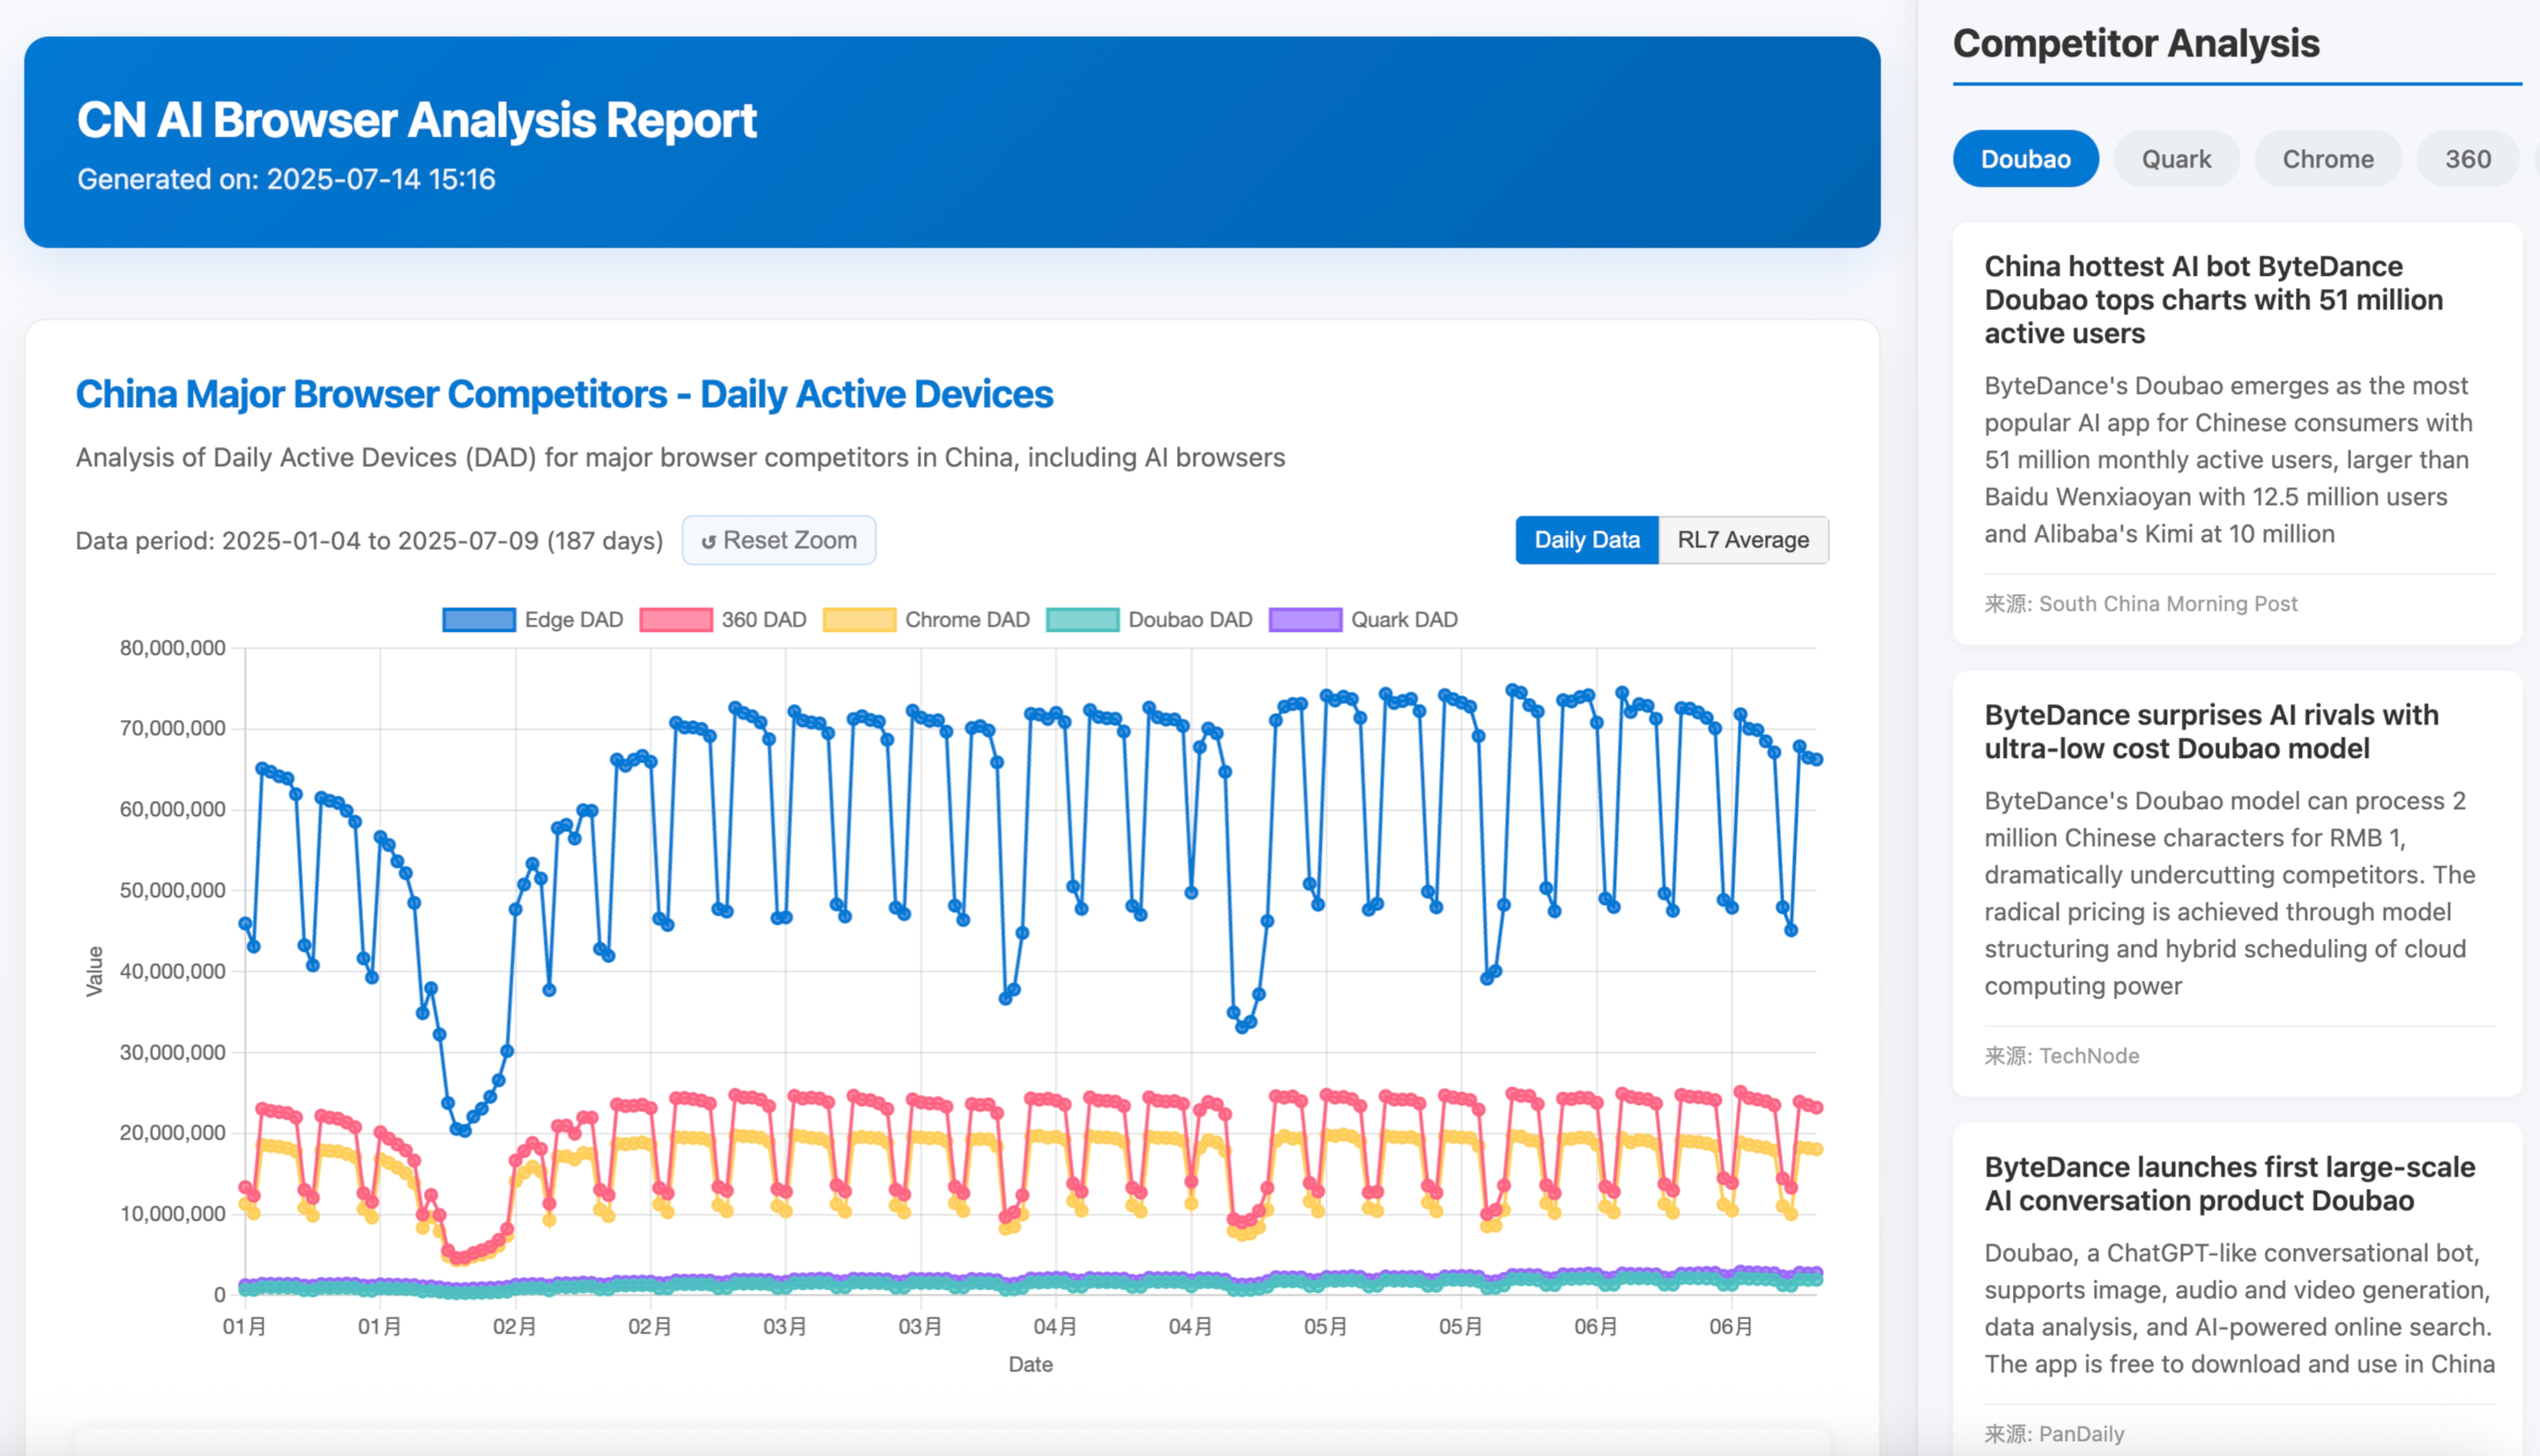Click the 40,000,000 y-axis label
2540x1456 pixels.
(x=173, y=971)
